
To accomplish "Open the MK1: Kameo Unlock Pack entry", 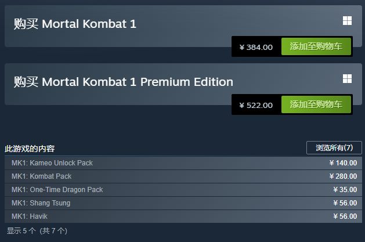I will point(183,163).
